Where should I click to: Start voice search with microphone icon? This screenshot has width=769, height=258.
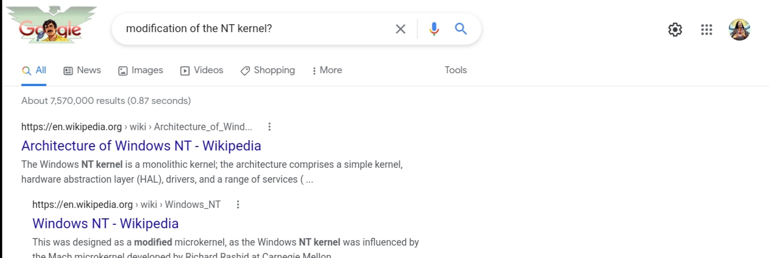(x=434, y=29)
